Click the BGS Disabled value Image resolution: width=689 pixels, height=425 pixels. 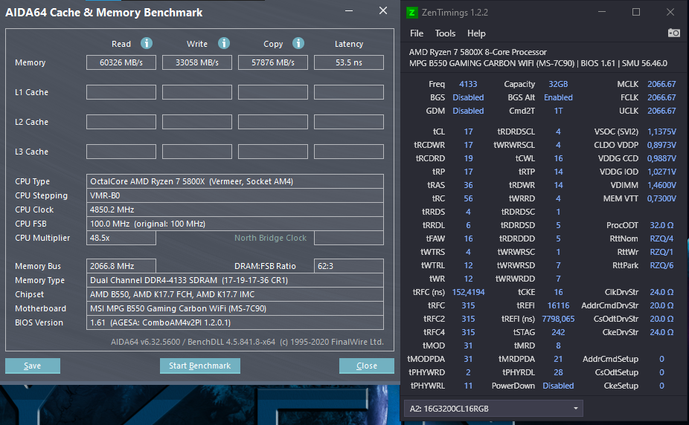click(x=468, y=97)
